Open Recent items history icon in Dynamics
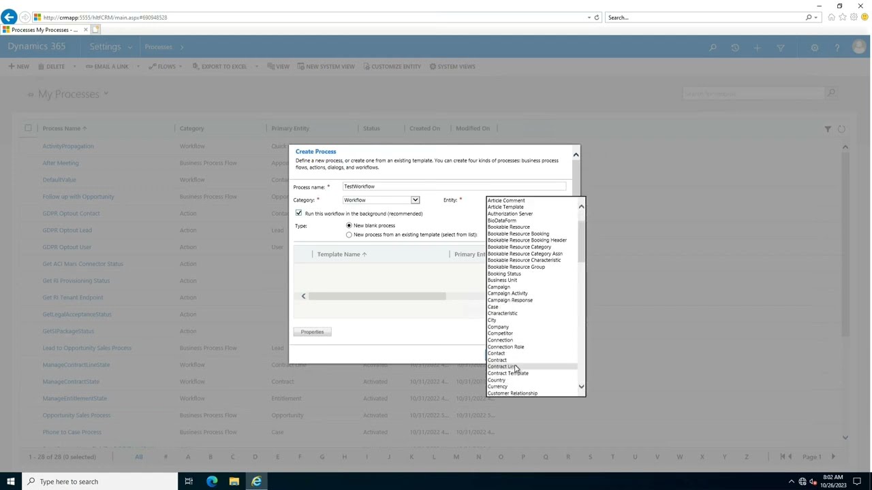 tap(735, 48)
